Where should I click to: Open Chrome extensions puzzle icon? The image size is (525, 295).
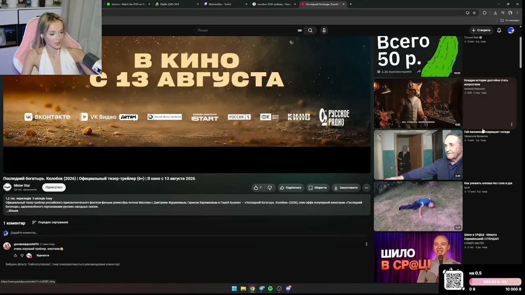coord(484,13)
